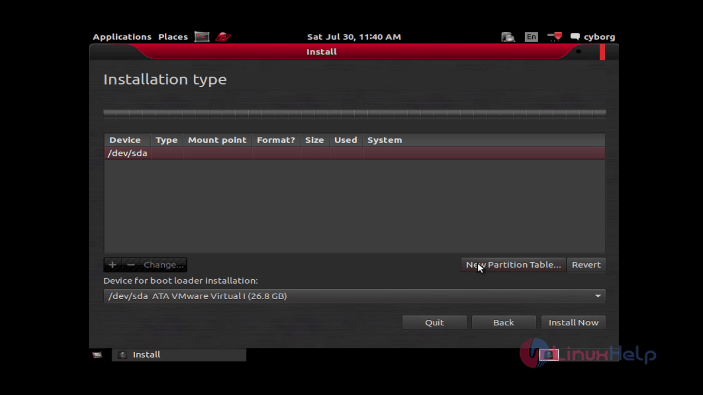Viewport: 703px width, 395px height.
Task: Open the network connection tray icon
Action: tap(554, 37)
